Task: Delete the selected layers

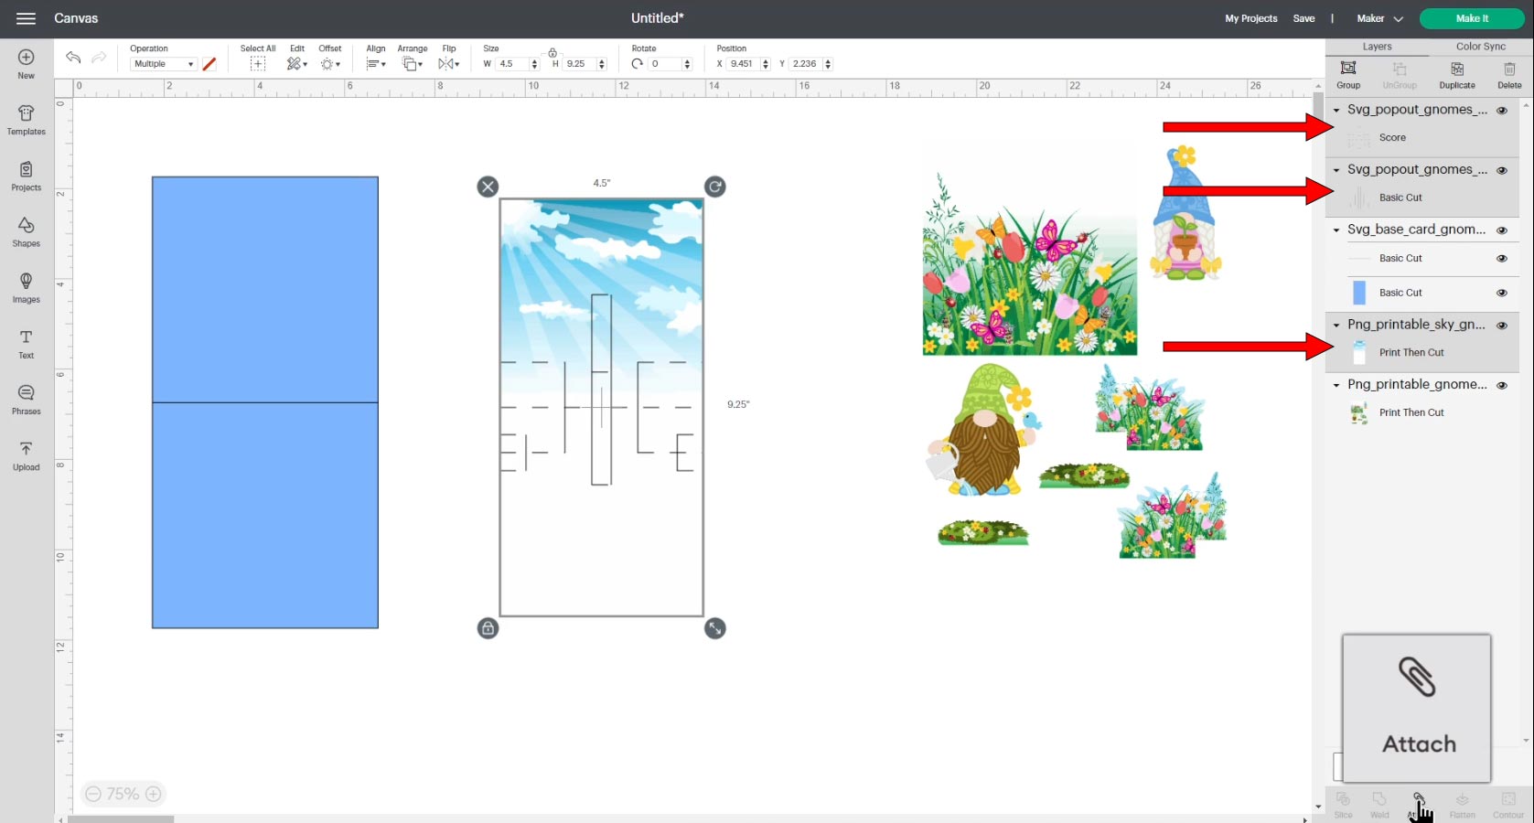Action: 1509,74
